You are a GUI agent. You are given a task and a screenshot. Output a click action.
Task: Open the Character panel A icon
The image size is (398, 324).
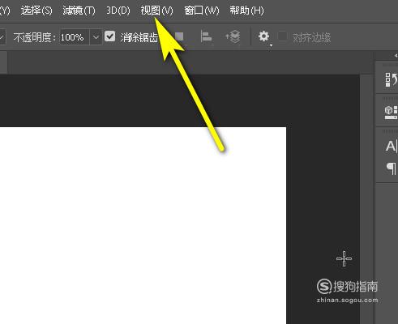pos(392,147)
